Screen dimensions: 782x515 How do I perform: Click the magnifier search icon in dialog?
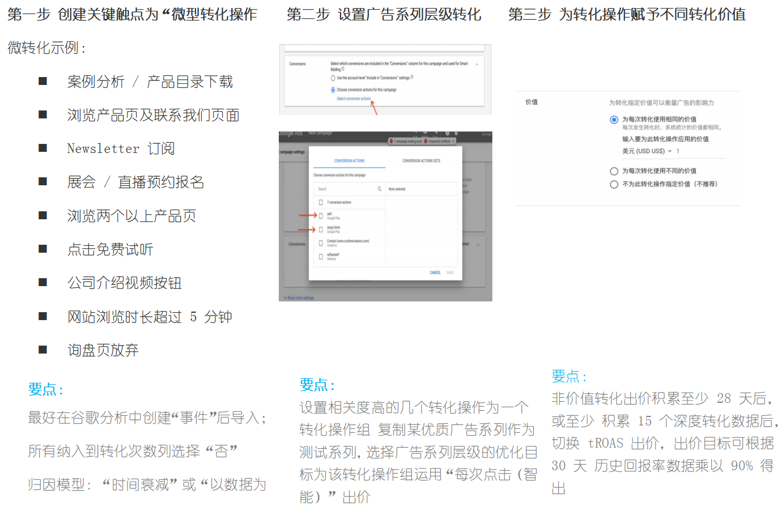(x=380, y=189)
